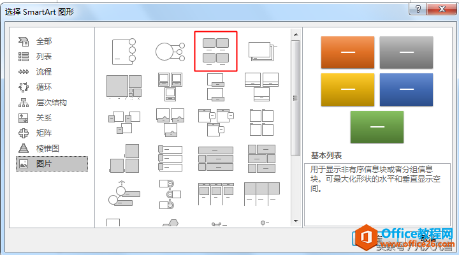
Task: Pick ascending circles with gray bars and arrow layout
Action: (x=124, y=194)
